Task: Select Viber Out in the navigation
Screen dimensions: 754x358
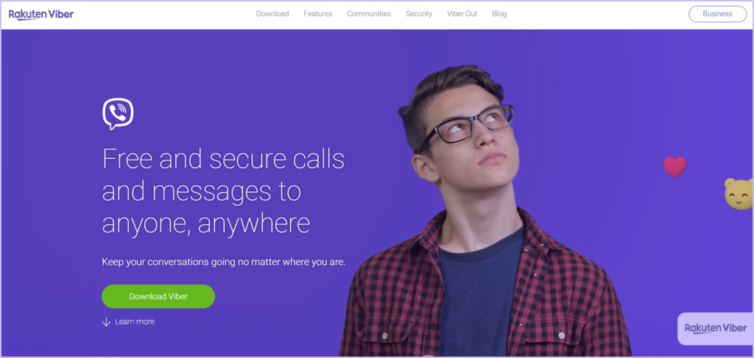Action: tap(462, 14)
